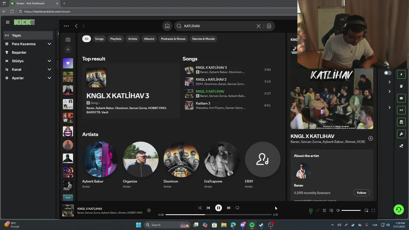Filter results by Artists
Viewport: 409px width, 230px height.
[133, 39]
